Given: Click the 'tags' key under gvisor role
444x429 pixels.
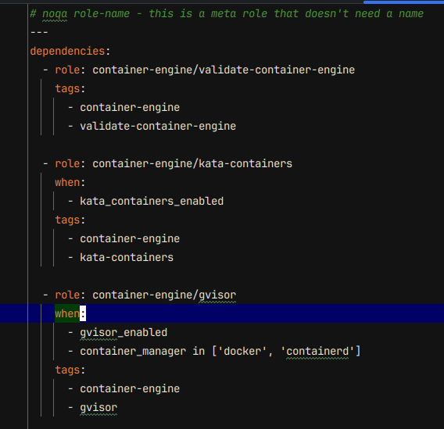Looking at the screenshot, I should [67, 370].
